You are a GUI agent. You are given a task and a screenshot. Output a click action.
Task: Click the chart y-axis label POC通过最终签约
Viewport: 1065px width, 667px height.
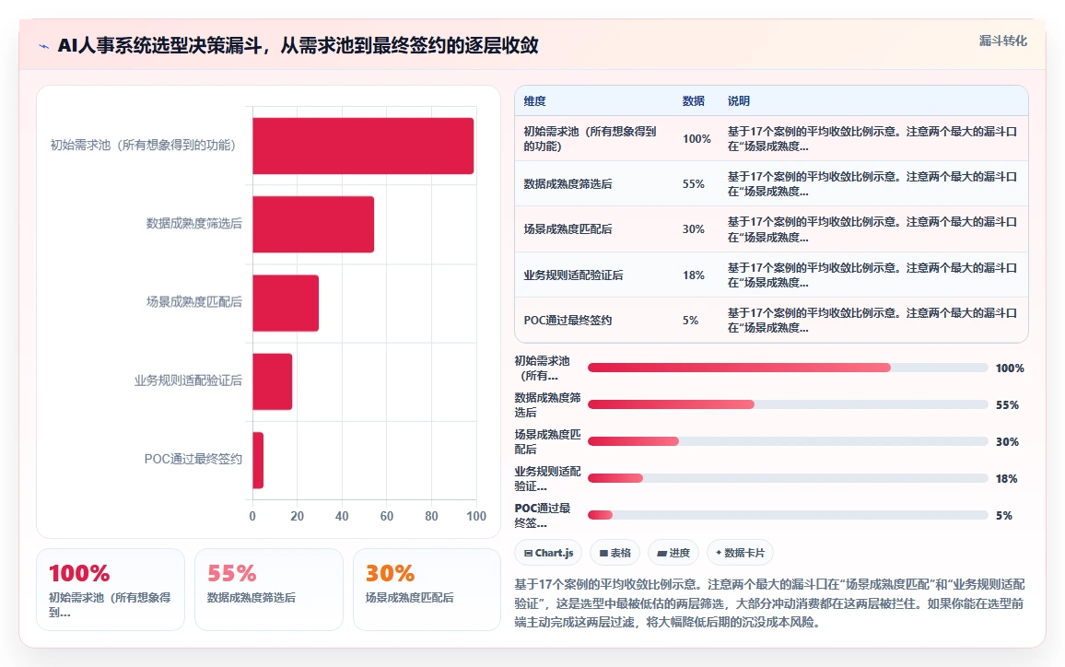[193, 459]
